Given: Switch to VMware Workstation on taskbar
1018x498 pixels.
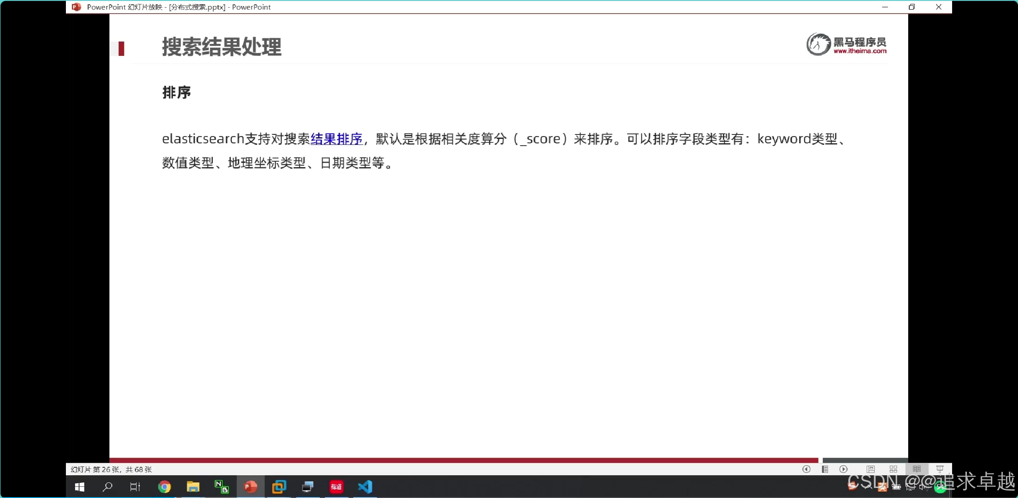Looking at the screenshot, I should [279, 487].
